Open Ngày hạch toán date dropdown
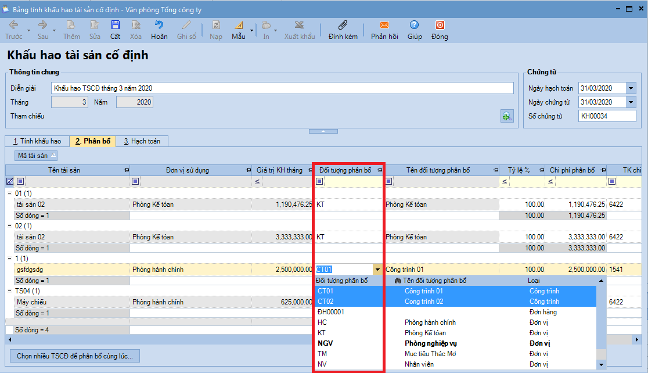 (x=631, y=88)
